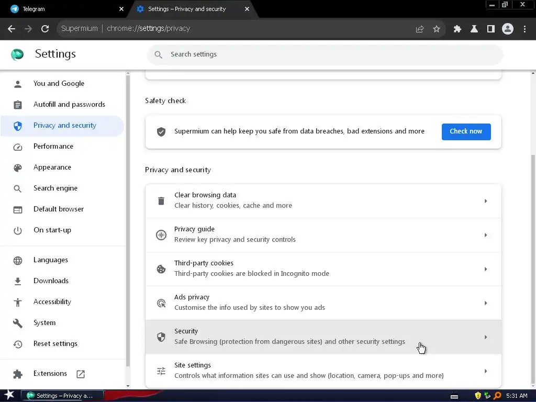Click the 5:31 AM taskbar clock
The height and width of the screenshot is (402, 536).
pos(517,396)
